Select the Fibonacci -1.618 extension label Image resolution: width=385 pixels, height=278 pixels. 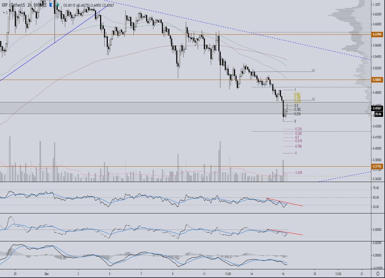(x=298, y=173)
